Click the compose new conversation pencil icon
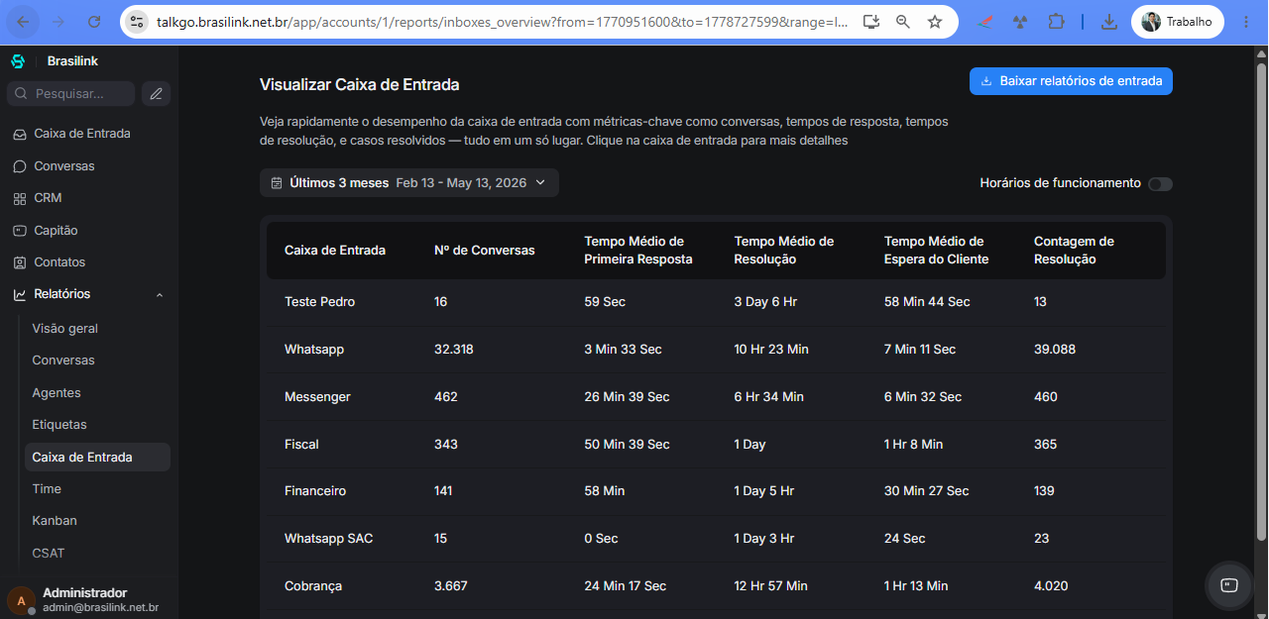 pos(156,94)
